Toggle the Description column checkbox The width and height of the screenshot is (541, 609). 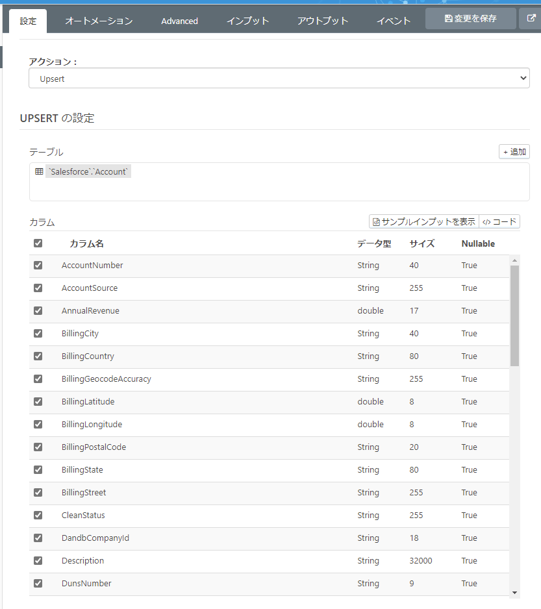coord(38,560)
